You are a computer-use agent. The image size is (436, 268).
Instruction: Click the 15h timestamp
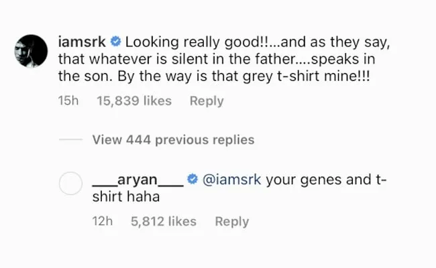click(68, 101)
